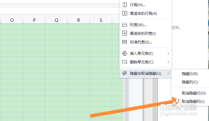Click the Column Width icon
The image size is (209, 121).
point(124,25)
